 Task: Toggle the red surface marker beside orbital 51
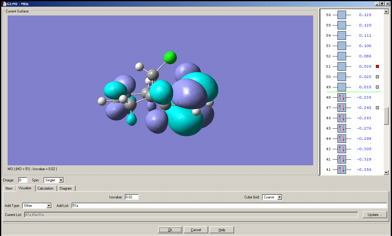pos(377,66)
